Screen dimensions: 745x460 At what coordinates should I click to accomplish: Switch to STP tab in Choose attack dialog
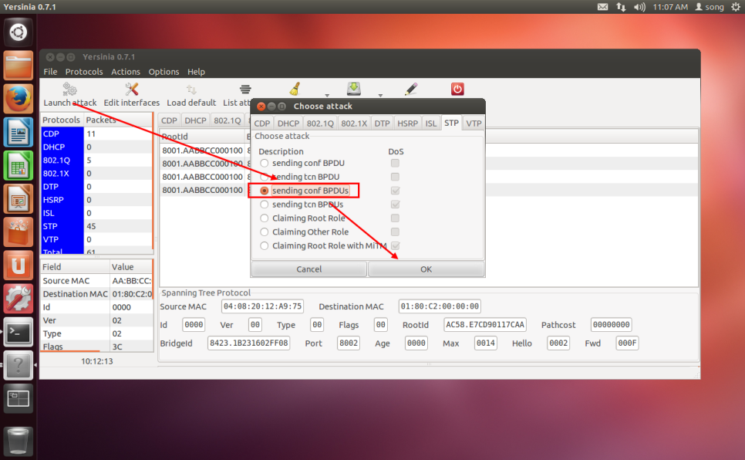[x=451, y=123]
